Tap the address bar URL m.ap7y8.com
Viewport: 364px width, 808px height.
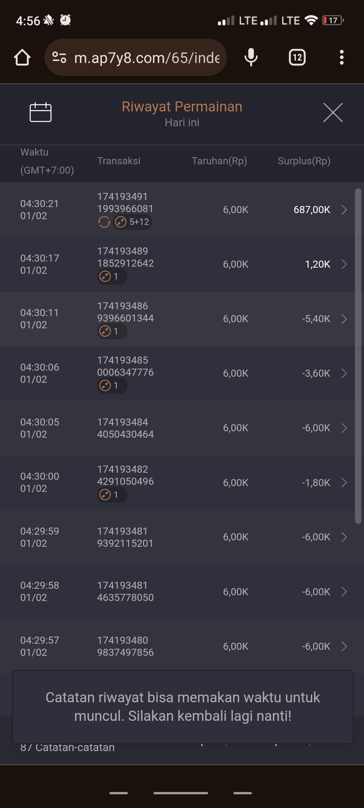(147, 58)
